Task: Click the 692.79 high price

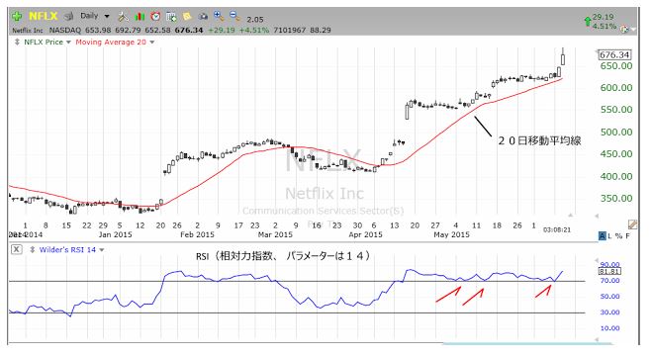Action: click(128, 31)
